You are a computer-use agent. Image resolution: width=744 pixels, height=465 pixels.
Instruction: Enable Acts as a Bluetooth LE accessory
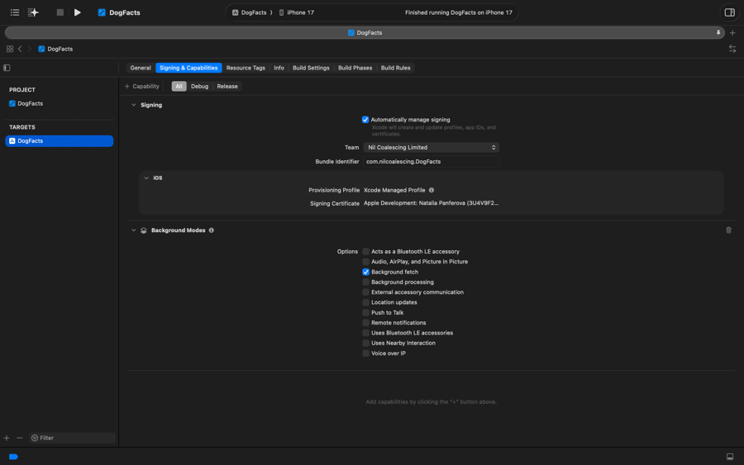point(366,251)
